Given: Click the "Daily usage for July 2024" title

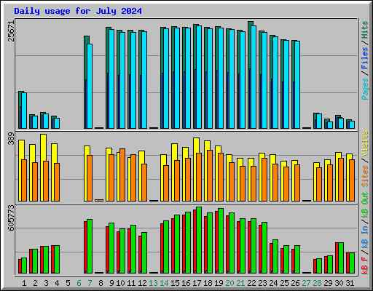Looking at the screenshot, I should click(78, 11).
